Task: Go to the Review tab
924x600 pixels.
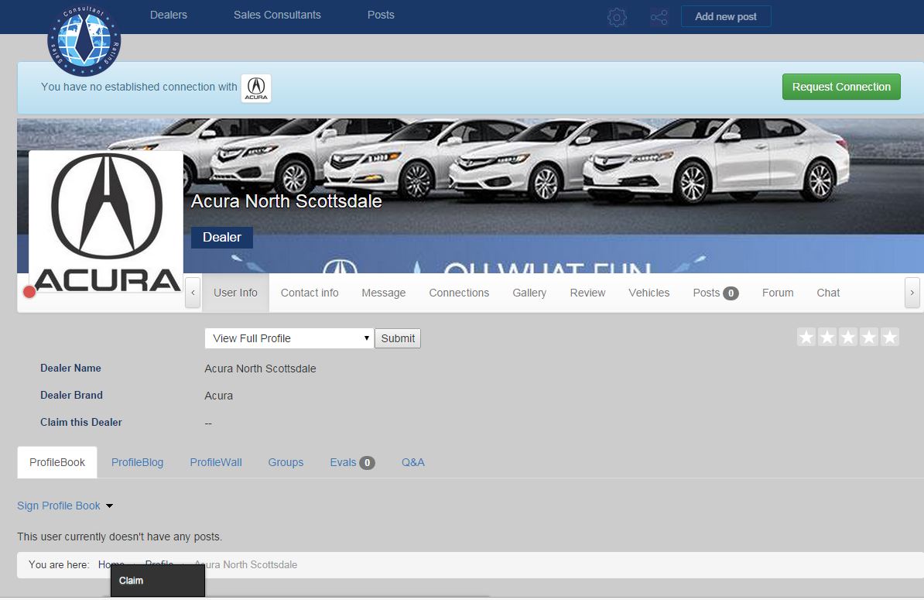Action: click(x=587, y=293)
